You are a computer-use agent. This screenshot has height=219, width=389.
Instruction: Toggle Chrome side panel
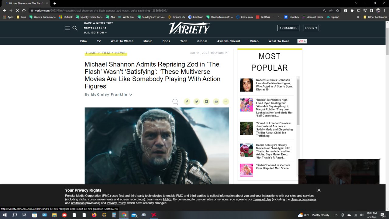[371, 10]
